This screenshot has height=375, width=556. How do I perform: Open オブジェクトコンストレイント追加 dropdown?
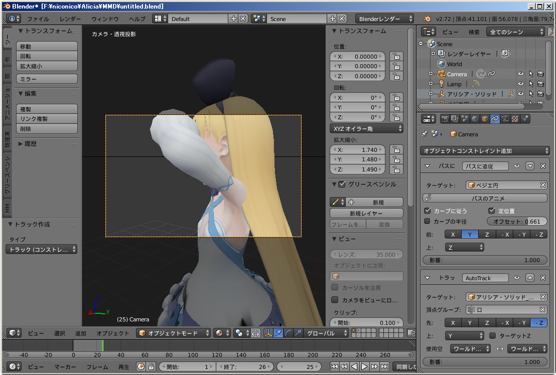(485, 150)
